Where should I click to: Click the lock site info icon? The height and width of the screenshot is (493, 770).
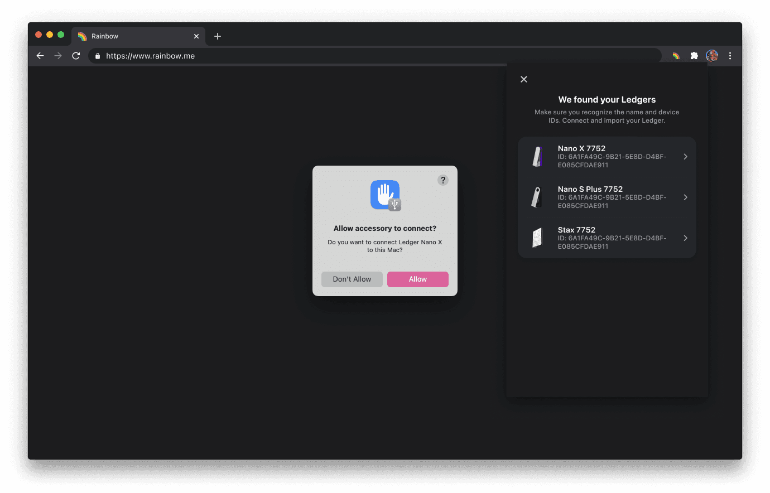pos(98,56)
